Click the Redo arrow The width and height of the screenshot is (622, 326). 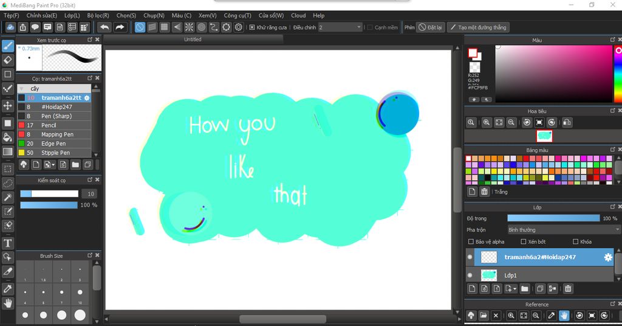pos(120,27)
